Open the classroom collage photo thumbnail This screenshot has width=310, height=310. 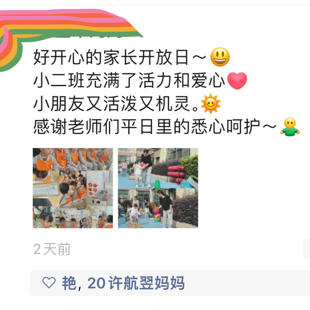click(73, 188)
